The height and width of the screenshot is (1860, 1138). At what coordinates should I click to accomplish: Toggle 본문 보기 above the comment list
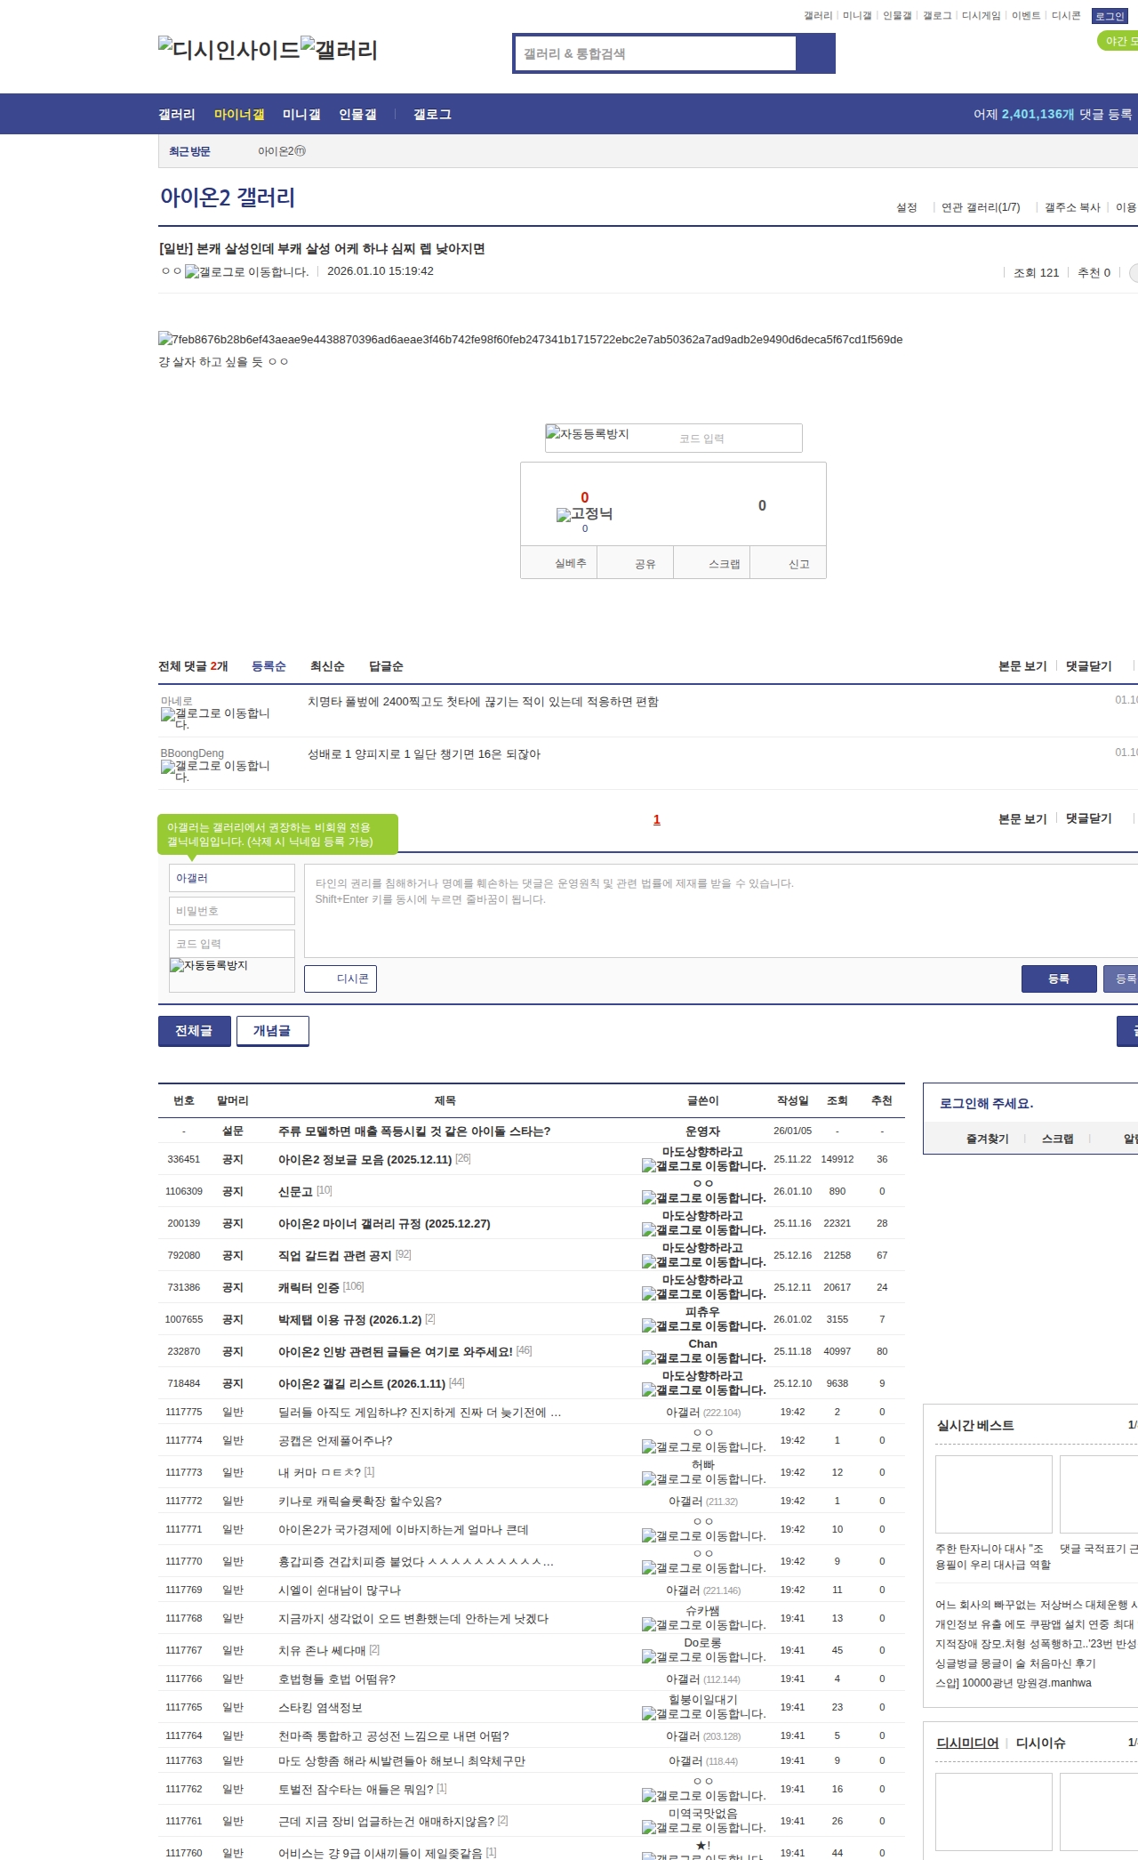pyautogui.click(x=1022, y=666)
